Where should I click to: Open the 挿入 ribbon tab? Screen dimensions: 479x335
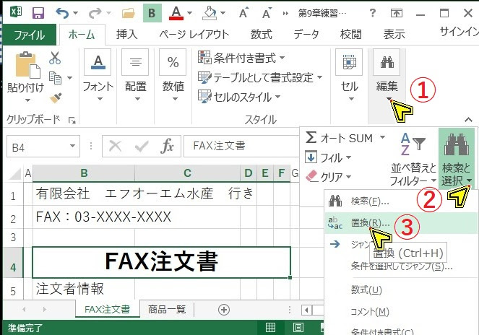[126, 34]
